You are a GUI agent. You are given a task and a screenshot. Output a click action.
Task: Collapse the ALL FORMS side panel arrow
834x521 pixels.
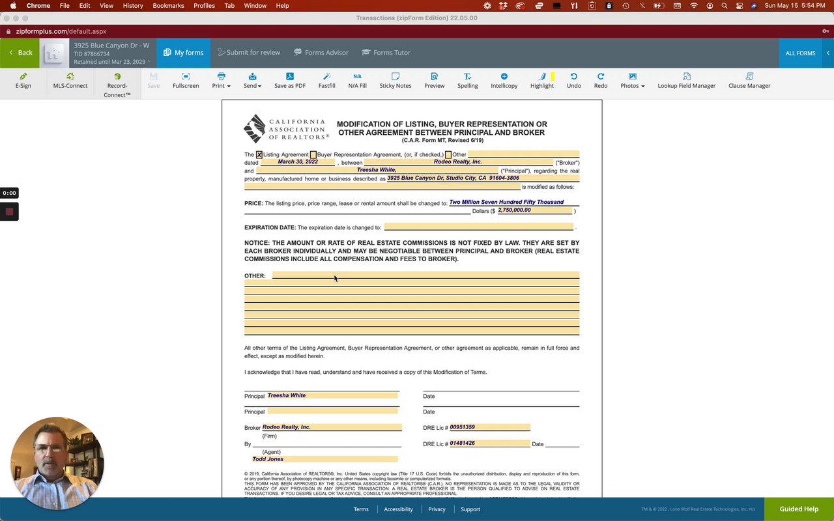828,53
